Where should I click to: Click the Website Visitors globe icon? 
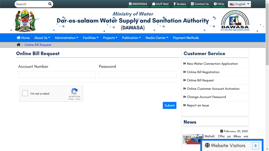[x=207, y=145]
